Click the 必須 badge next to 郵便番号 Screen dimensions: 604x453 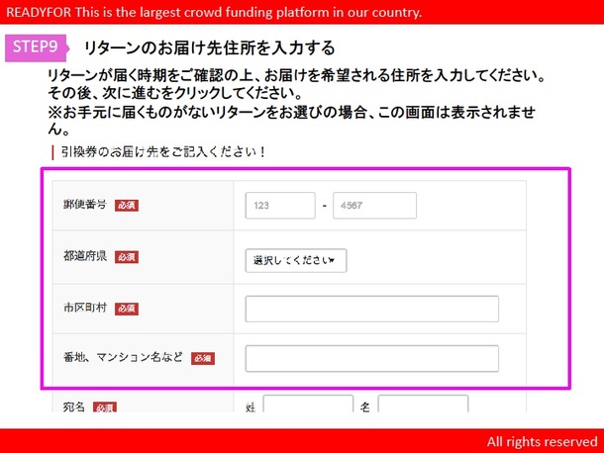(x=127, y=206)
